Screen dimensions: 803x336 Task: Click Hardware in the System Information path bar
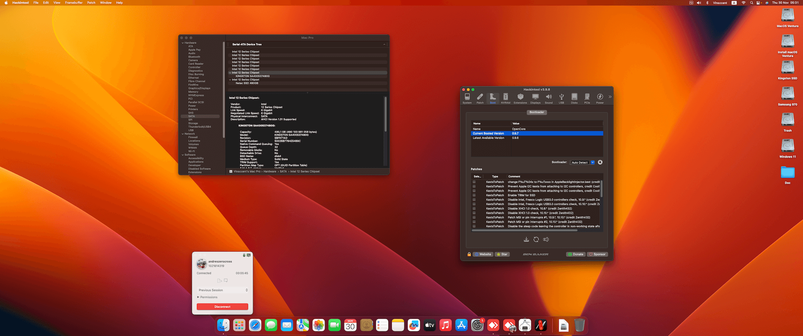(270, 171)
